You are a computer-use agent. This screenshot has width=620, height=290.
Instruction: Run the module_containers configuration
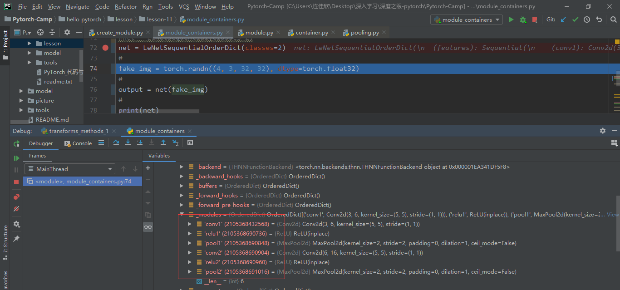point(511,20)
